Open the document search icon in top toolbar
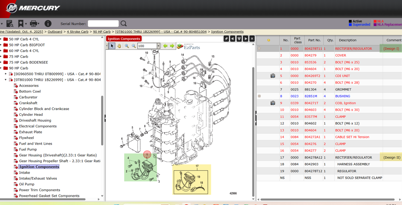The height and width of the screenshot is (205, 402). coord(9,23)
